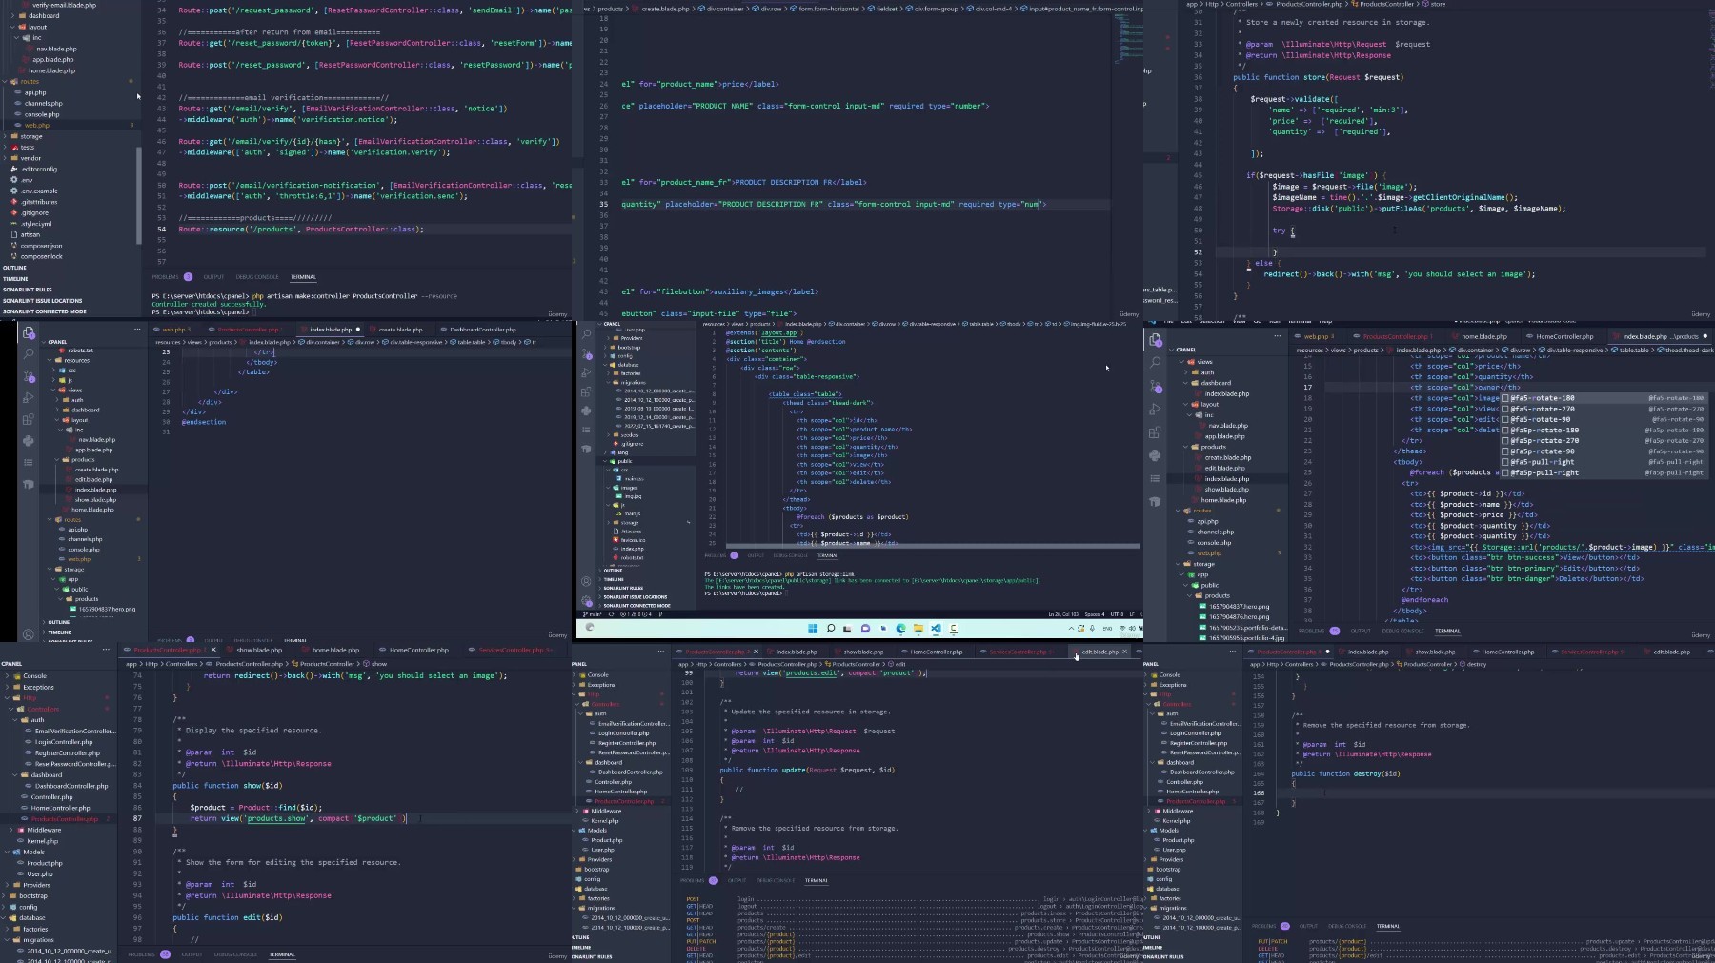Image resolution: width=1715 pixels, height=963 pixels.
Task: Open Microsoft Edge from the taskbar
Action: (900, 629)
